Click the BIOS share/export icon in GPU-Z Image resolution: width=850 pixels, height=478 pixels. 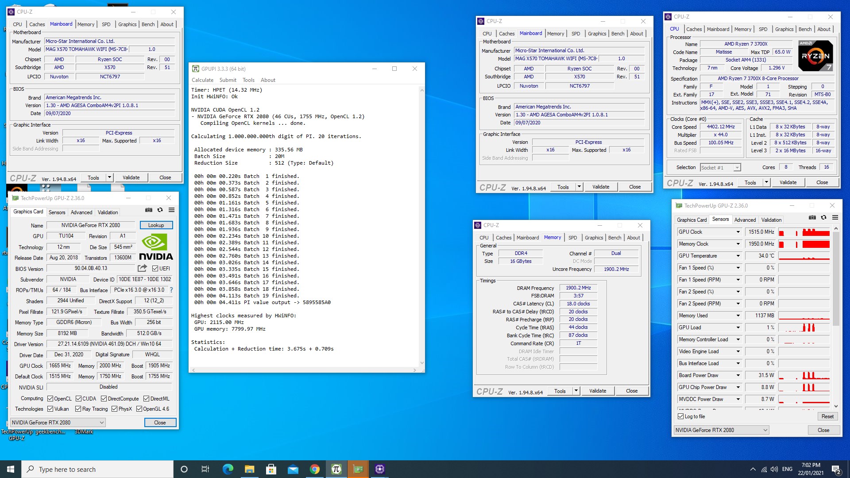click(x=142, y=268)
